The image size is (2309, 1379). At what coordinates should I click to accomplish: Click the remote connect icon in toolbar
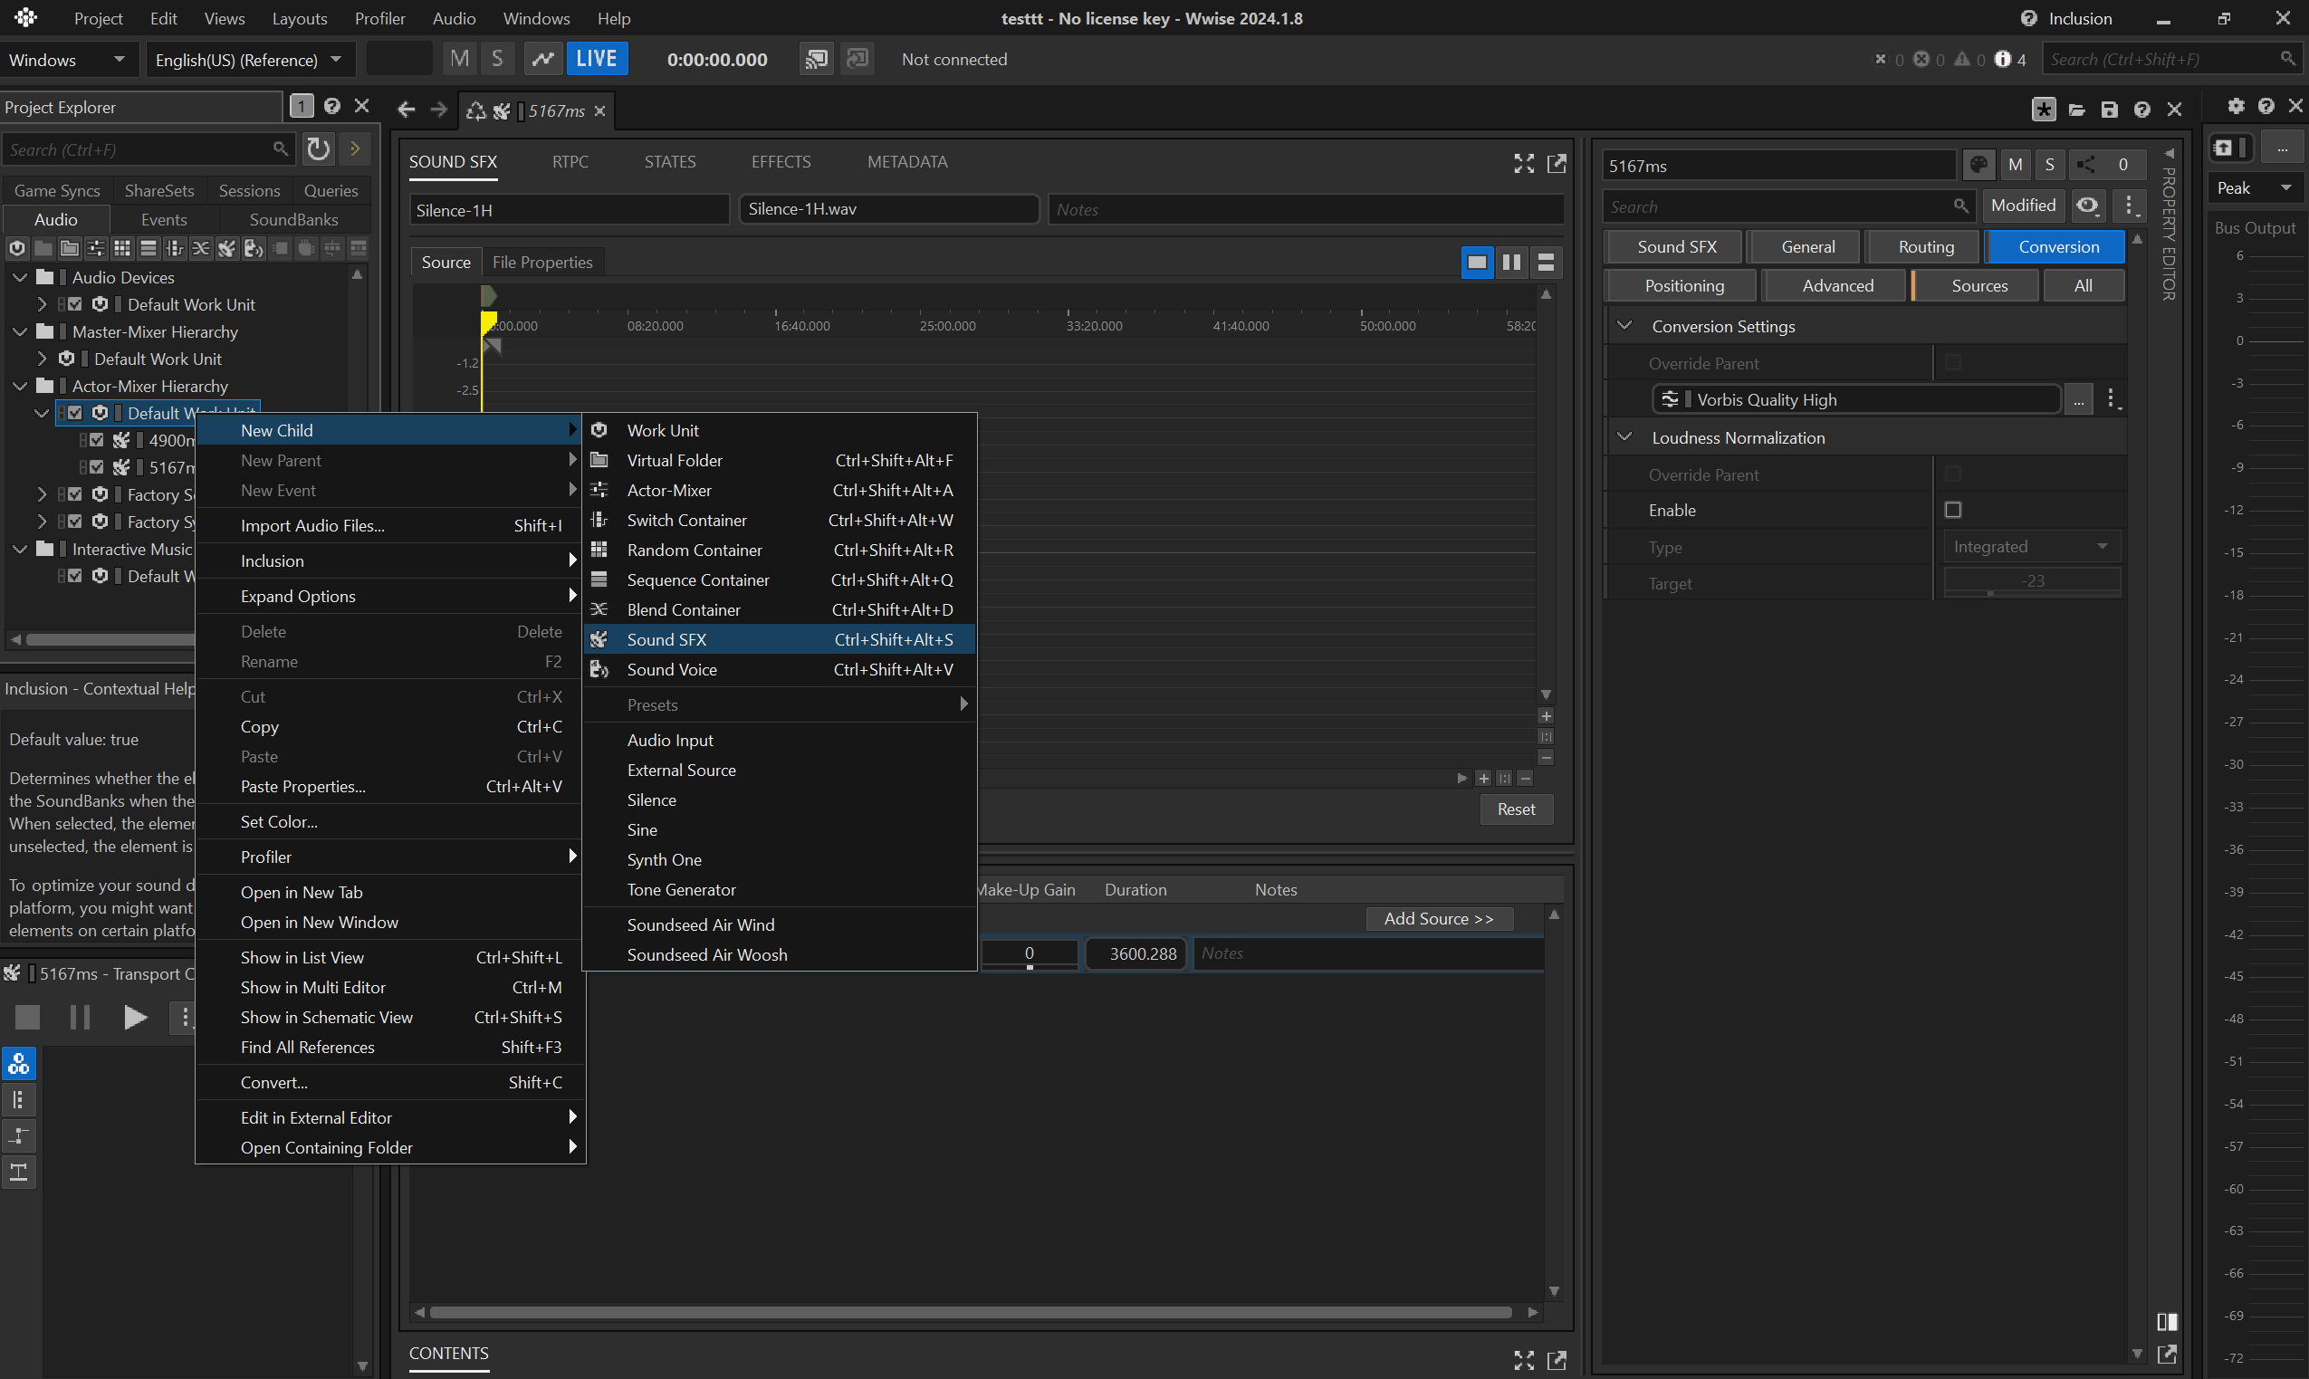(x=815, y=60)
